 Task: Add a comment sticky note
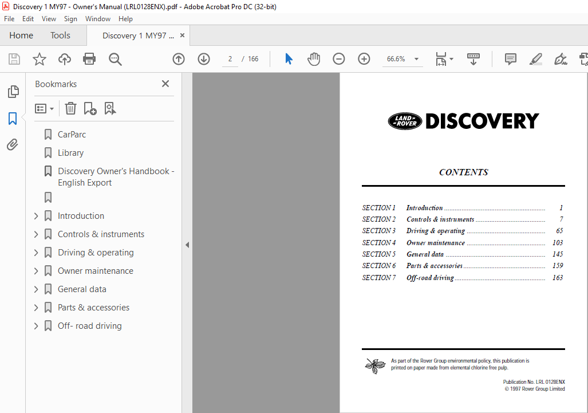click(x=510, y=59)
